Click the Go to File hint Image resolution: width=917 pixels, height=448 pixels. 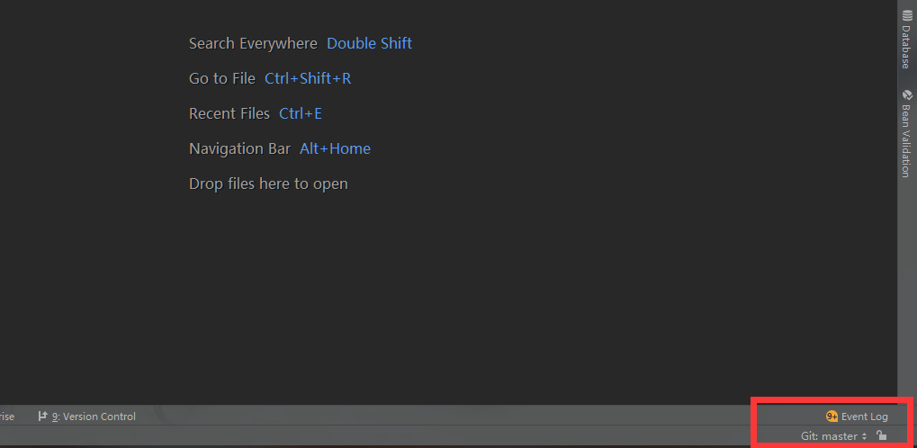click(x=222, y=78)
